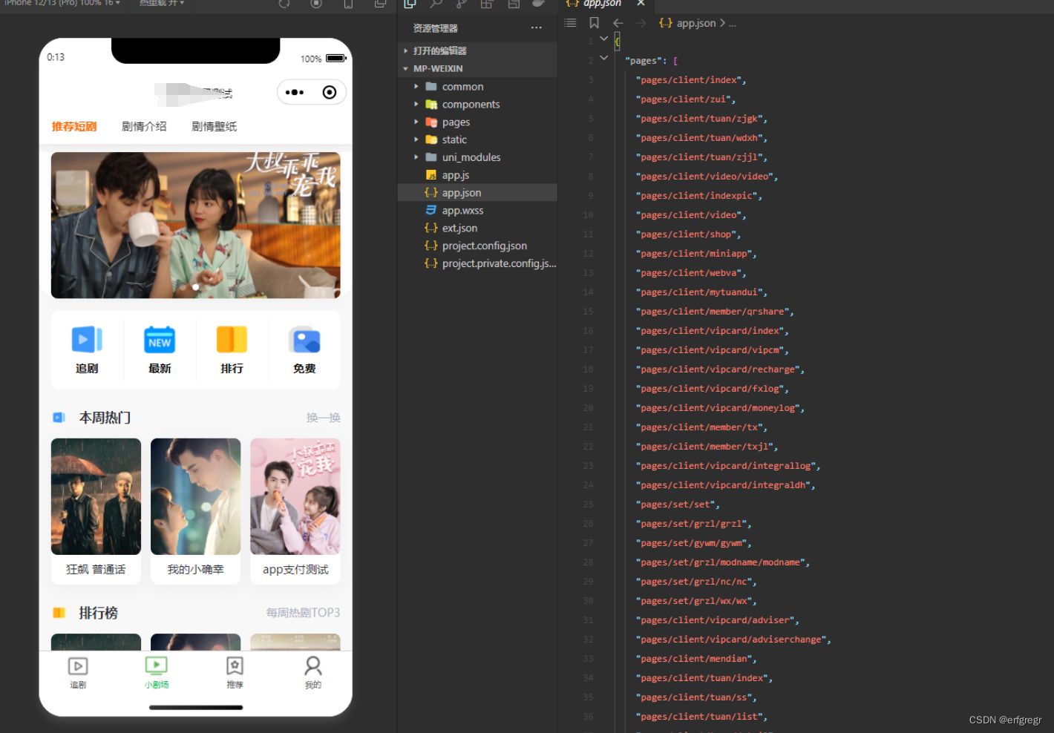1054x733 pixels.
Task: Open the app.wxss file
Action: point(462,211)
